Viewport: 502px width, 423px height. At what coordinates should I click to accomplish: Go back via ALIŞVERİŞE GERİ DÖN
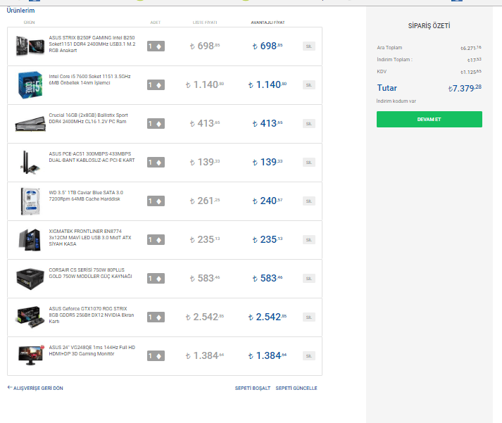38,388
